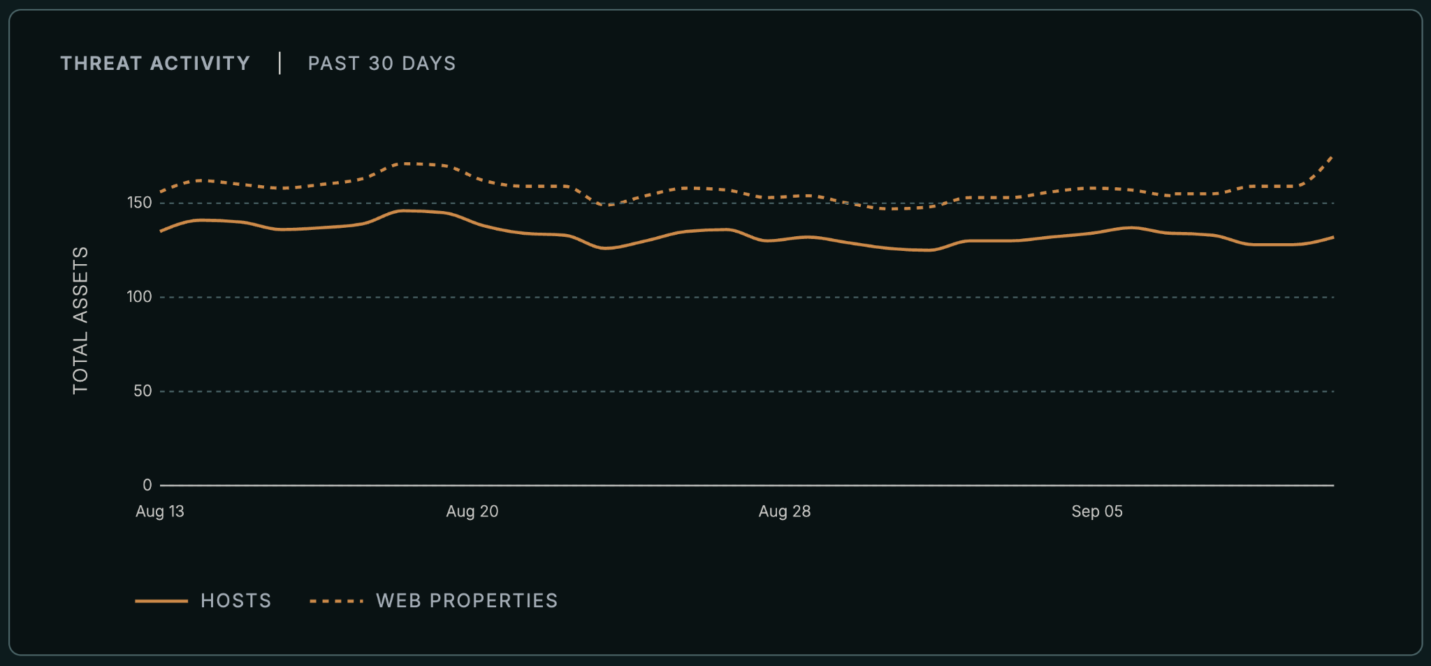The height and width of the screenshot is (666, 1431).
Task: Toggle the WEB PROPERTIES legend entry
Action: coord(434,600)
